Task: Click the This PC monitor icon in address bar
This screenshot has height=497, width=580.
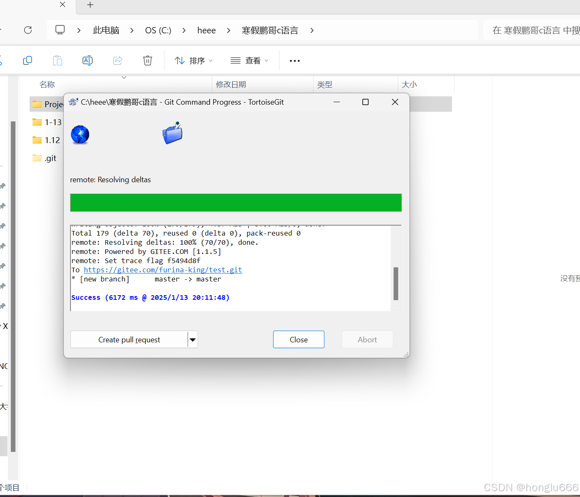Action: pos(60,30)
